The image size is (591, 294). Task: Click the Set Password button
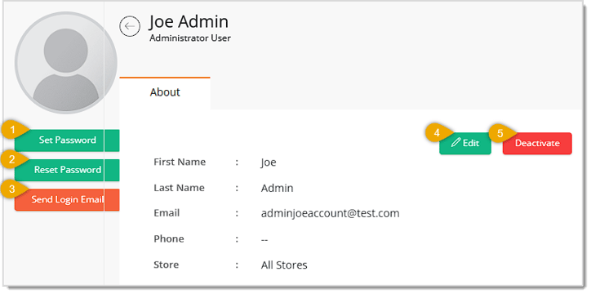click(x=67, y=140)
